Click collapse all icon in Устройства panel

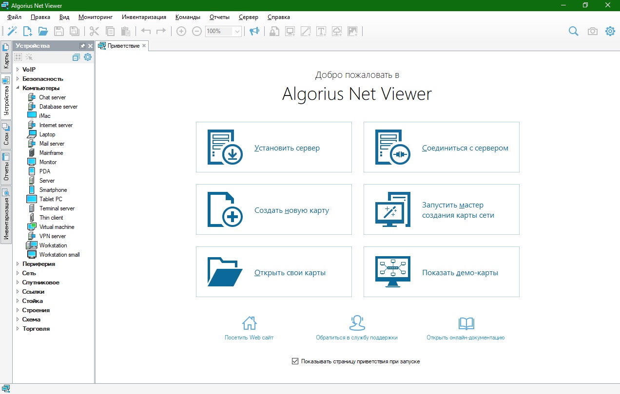[x=76, y=57]
